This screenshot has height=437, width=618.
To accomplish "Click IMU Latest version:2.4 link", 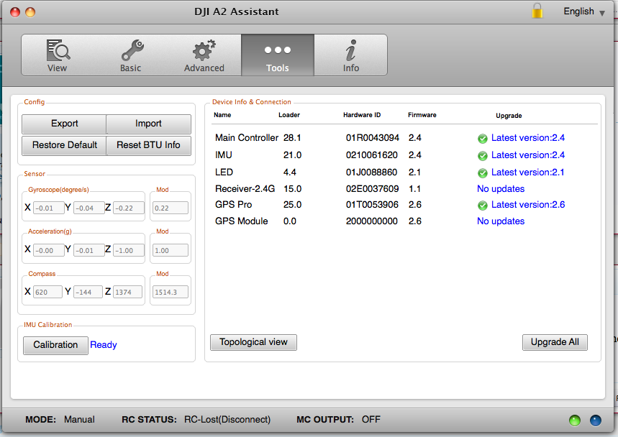I will [x=528, y=155].
